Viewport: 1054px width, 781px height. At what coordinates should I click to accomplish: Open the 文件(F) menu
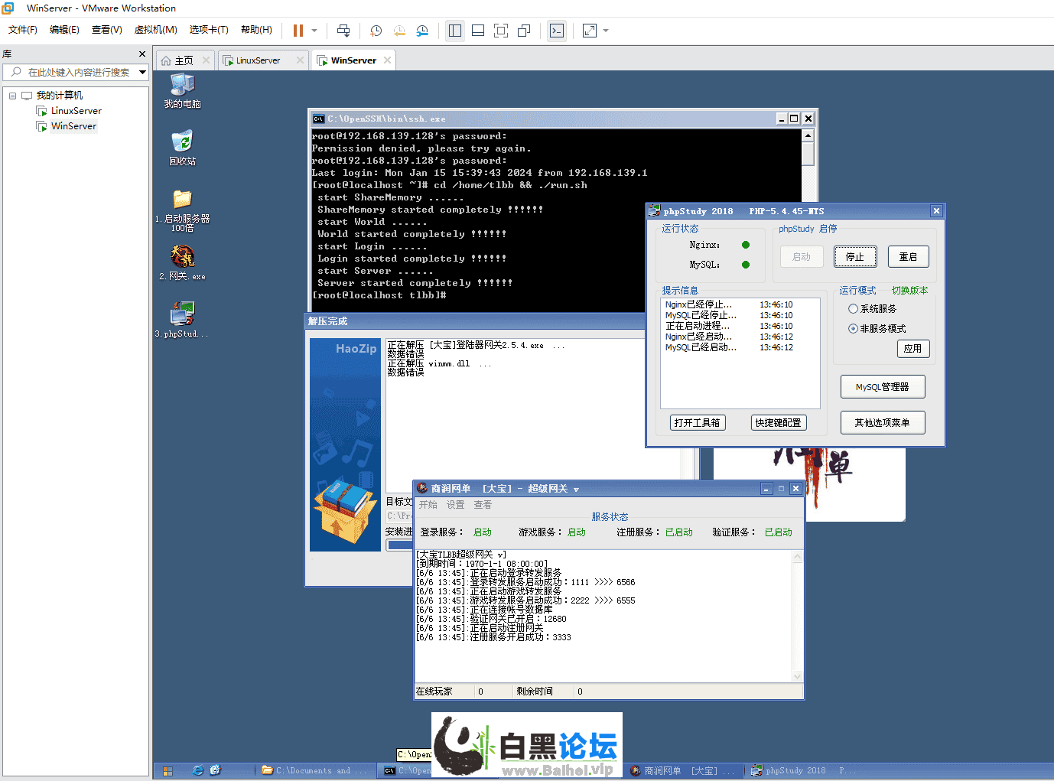23,30
